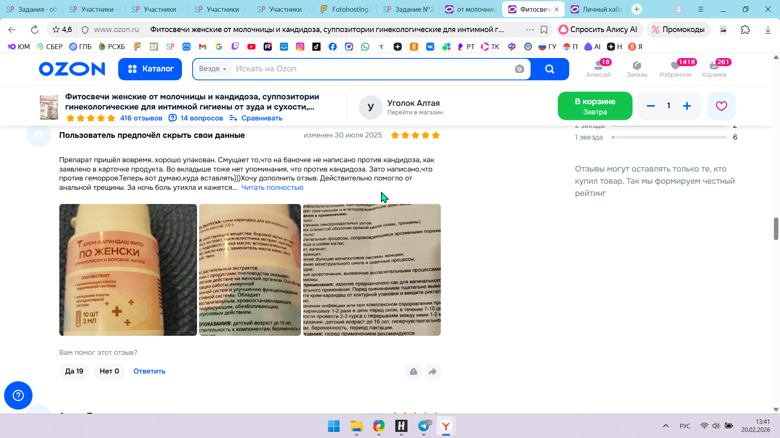The height and width of the screenshot is (438, 780).
Task: Click the camera image search icon
Action: pos(519,69)
